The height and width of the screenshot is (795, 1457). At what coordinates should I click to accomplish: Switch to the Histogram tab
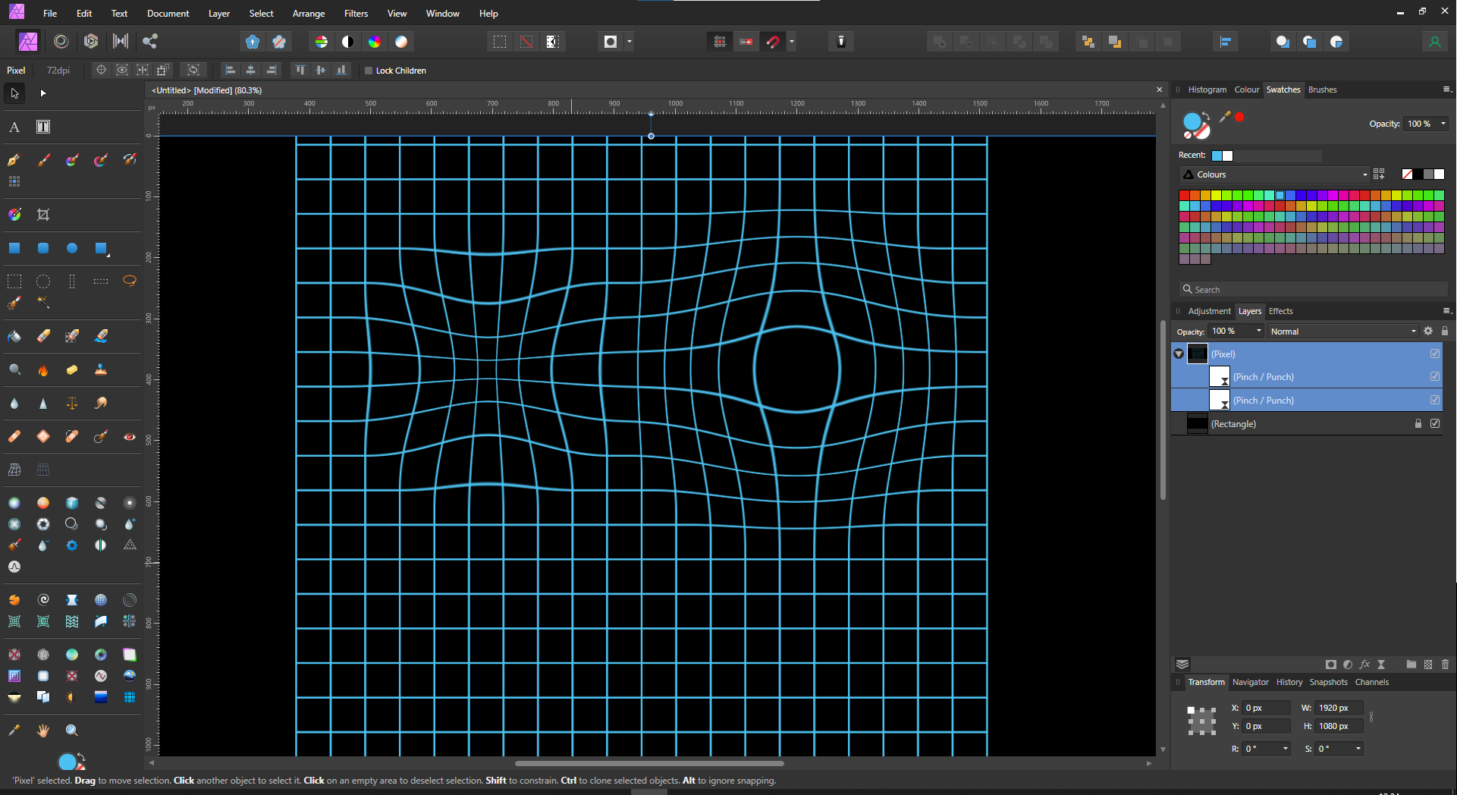point(1207,90)
